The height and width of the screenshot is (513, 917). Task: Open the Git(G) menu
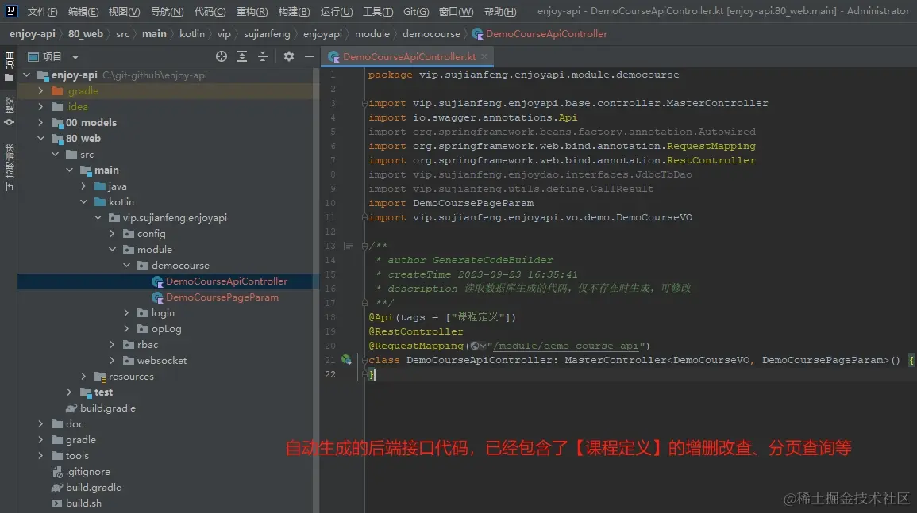pos(416,11)
